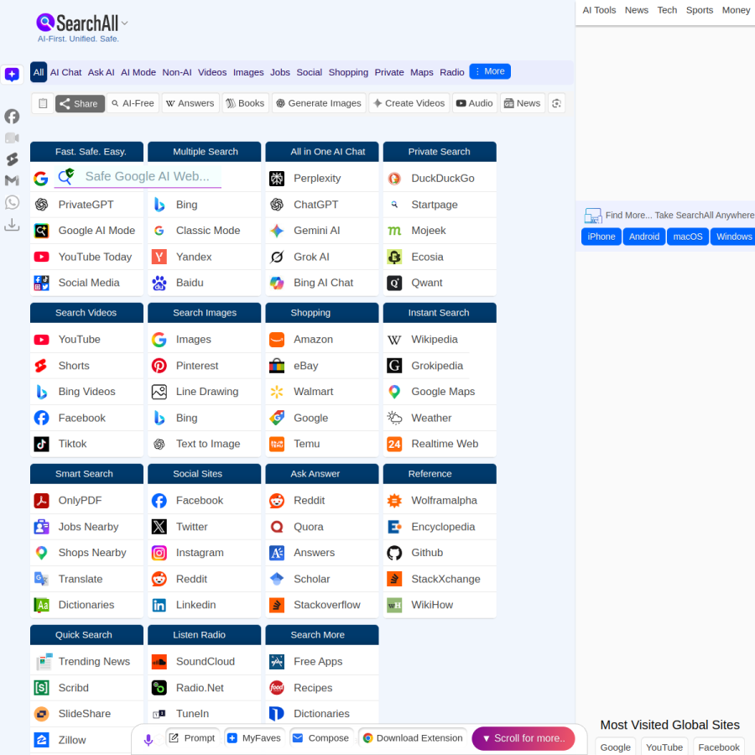Click the SearchAll logo dropdown chevron
The height and width of the screenshot is (755, 755).
click(125, 23)
